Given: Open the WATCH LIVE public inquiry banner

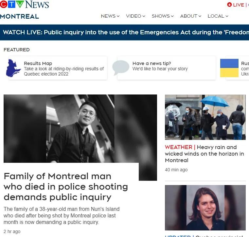Looking at the screenshot, I should point(124,32).
